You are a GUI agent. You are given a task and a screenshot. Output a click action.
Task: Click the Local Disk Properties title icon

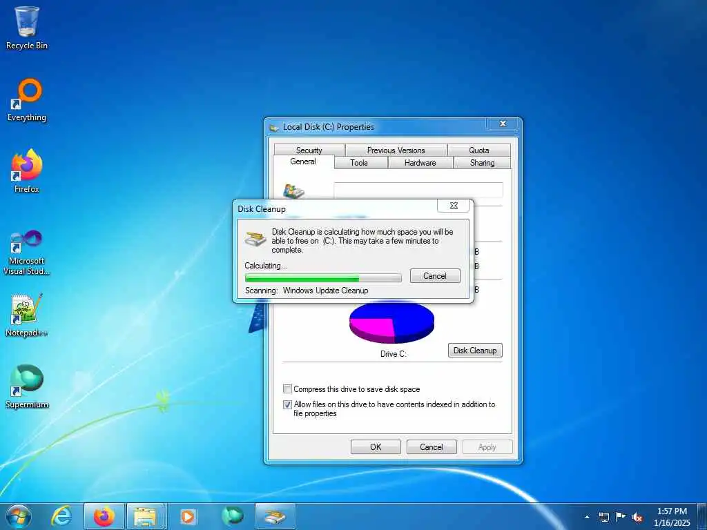pyautogui.click(x=273, y=128)
